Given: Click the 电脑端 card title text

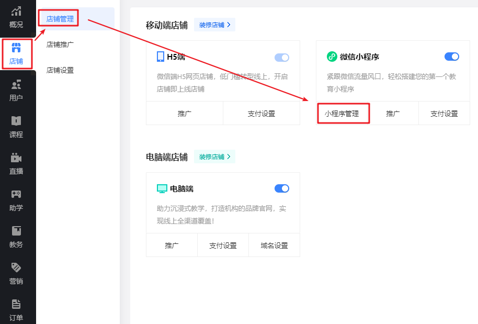Looking at the screenshot, I should [181, 189].
